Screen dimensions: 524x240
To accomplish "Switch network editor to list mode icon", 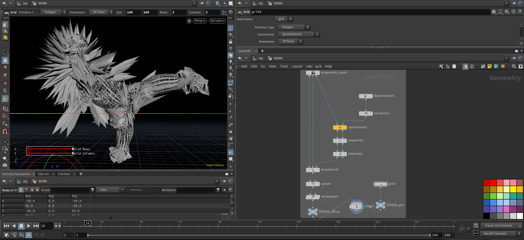I will (x=454, y=66).
